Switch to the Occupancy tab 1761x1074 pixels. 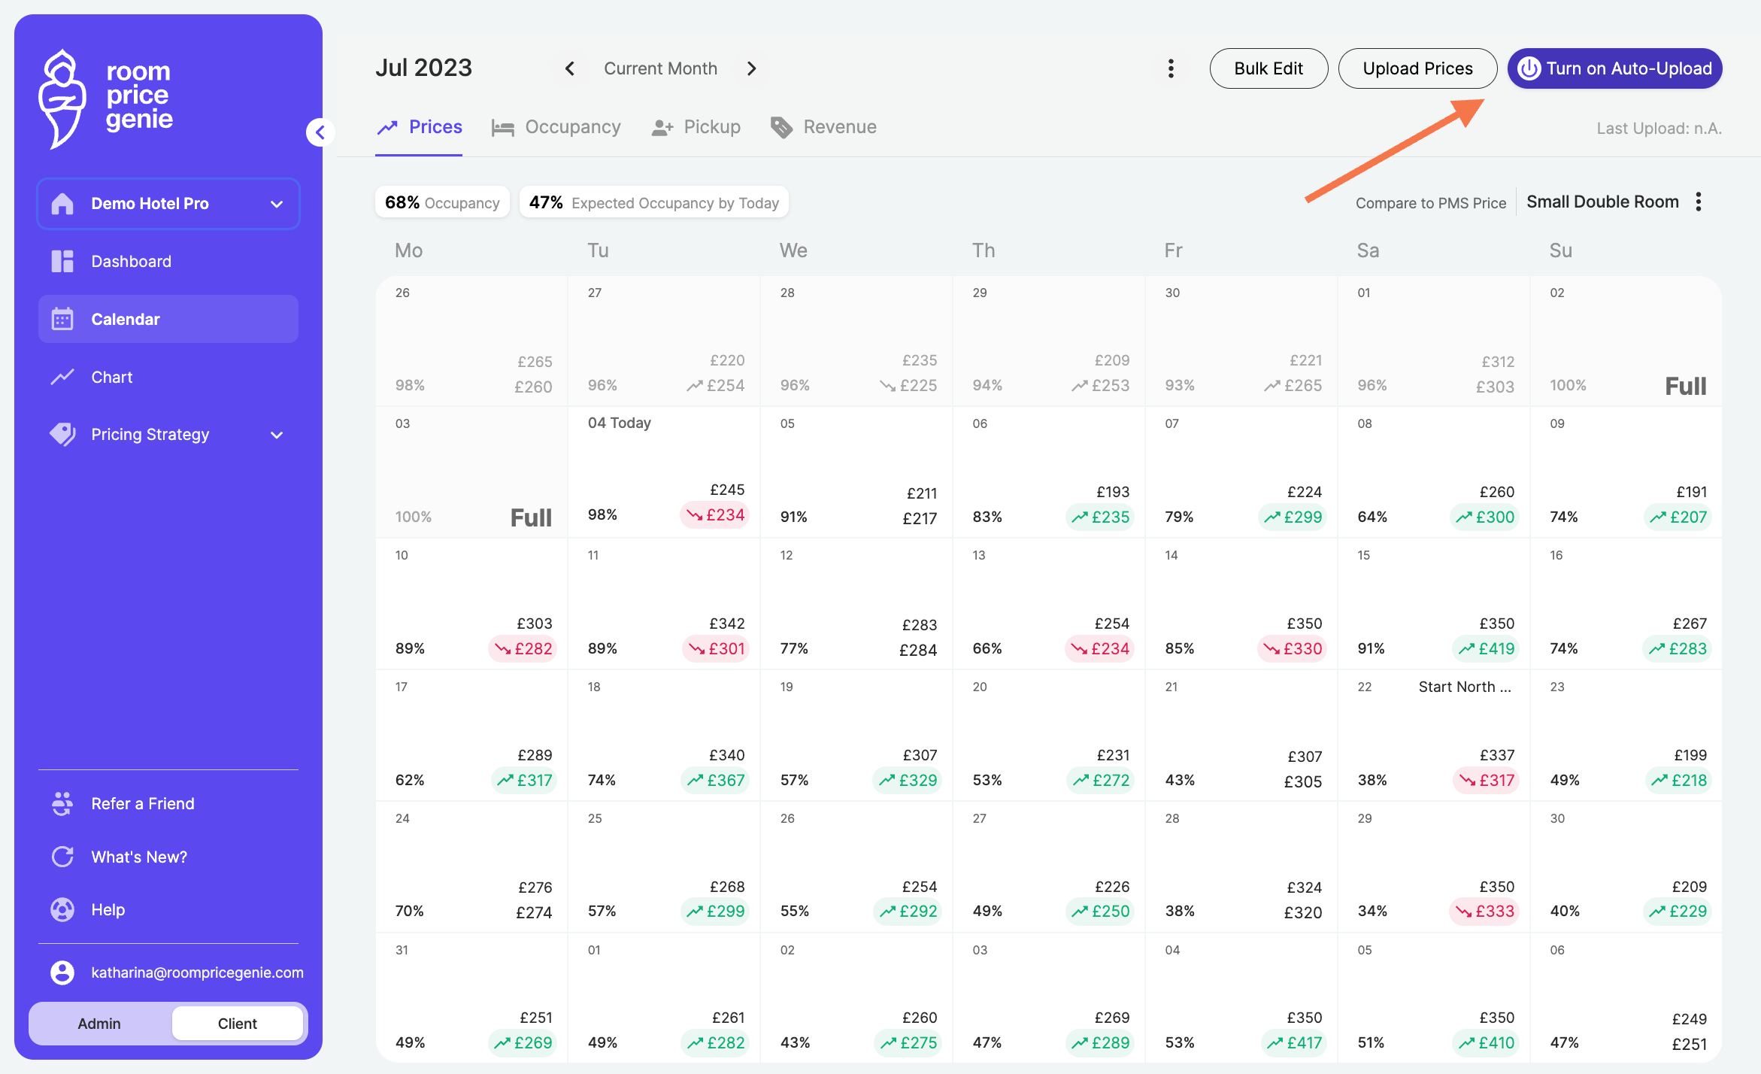point(556,127)
